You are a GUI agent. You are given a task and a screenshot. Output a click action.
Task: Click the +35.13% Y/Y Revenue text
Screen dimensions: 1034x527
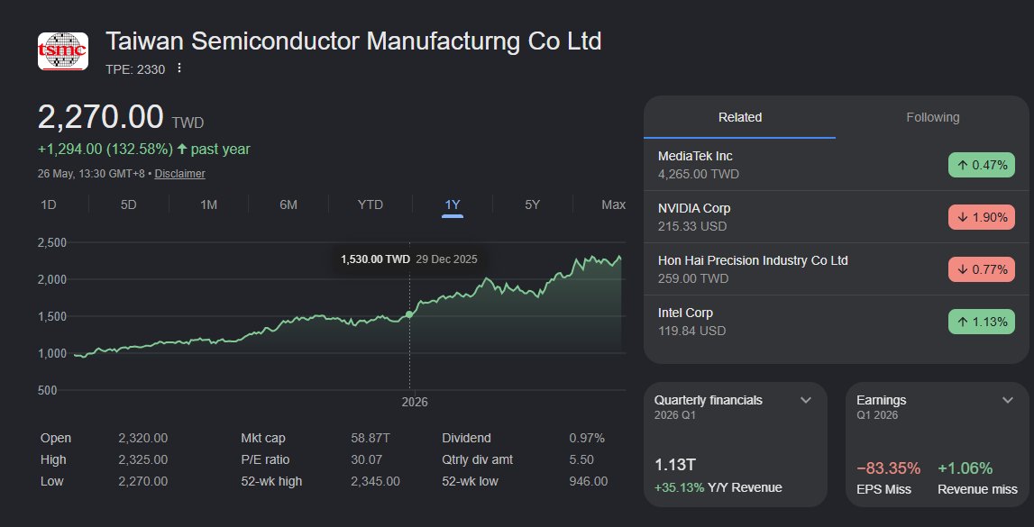(718, 488)
